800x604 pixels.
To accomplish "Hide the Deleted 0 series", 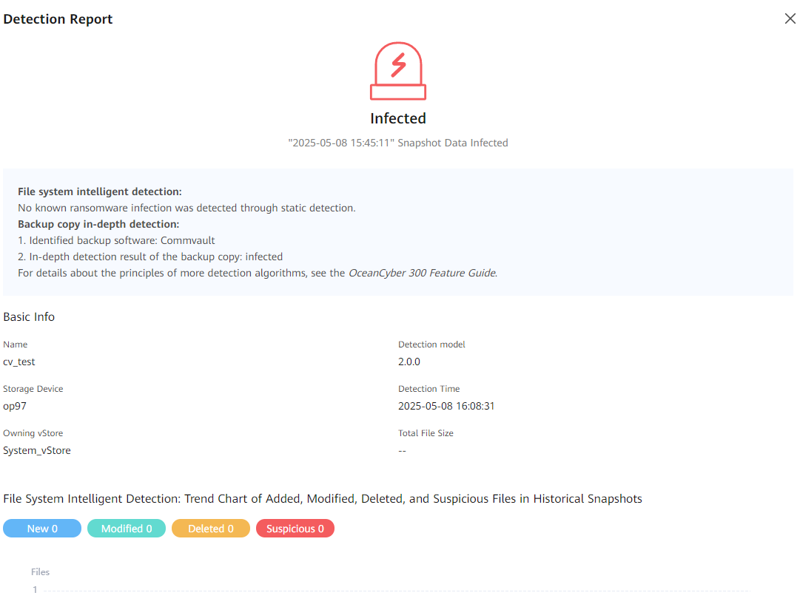I will click(211, 529).
